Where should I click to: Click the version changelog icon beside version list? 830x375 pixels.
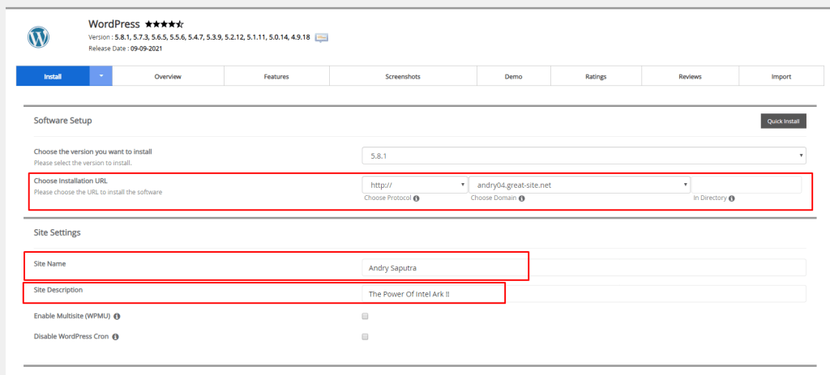click(x=321, y=37)
